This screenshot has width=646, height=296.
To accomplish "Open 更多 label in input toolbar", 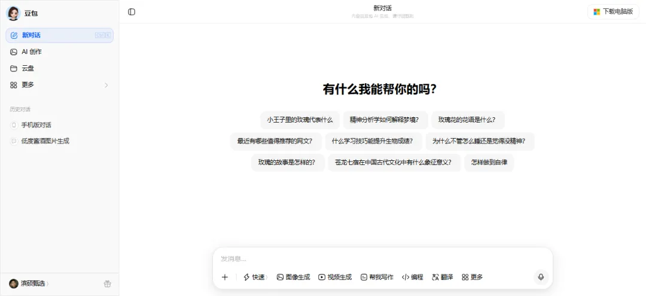I will pyautogui.click(x=477, y=277).
